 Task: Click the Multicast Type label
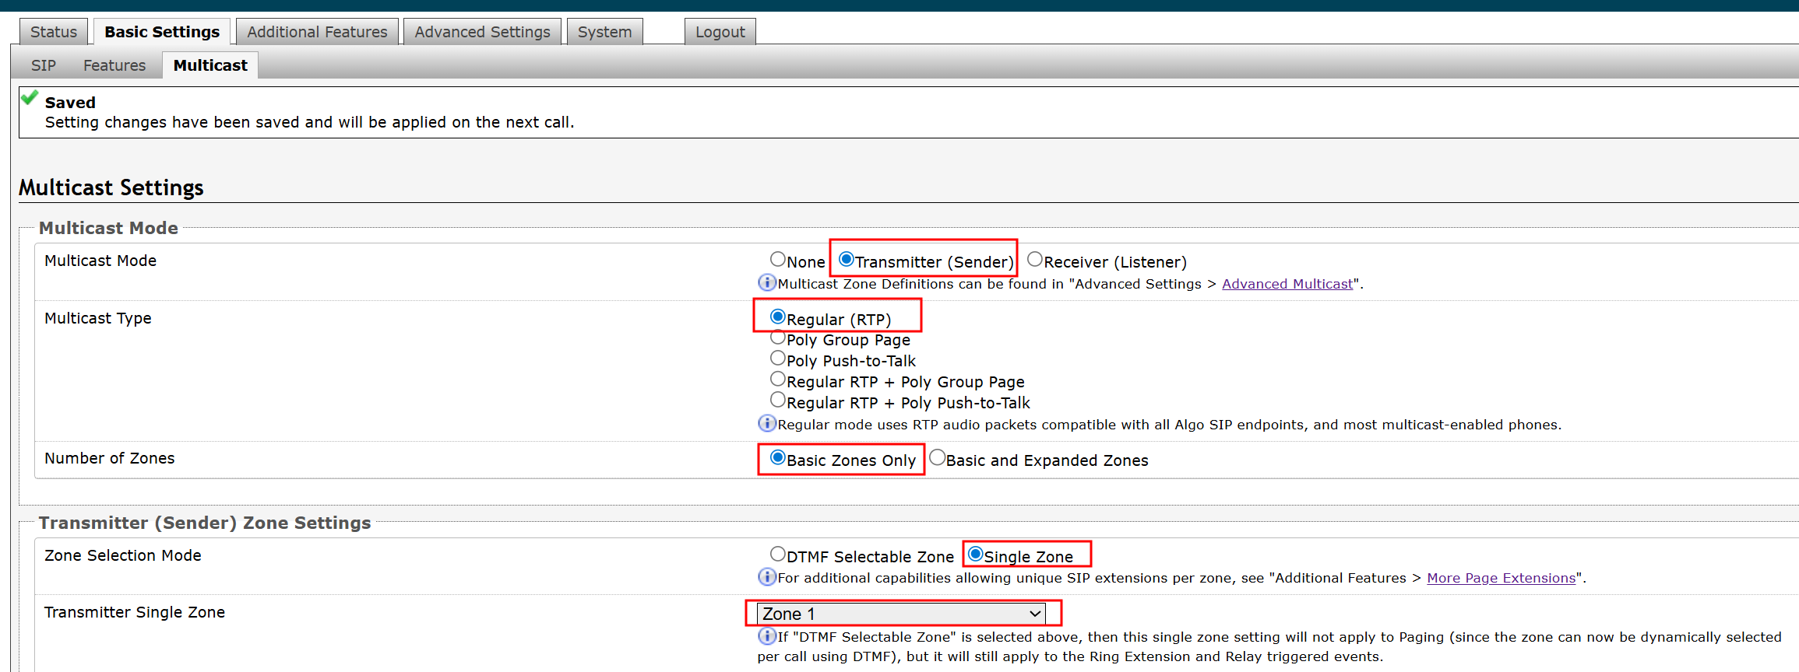(98, 318)
